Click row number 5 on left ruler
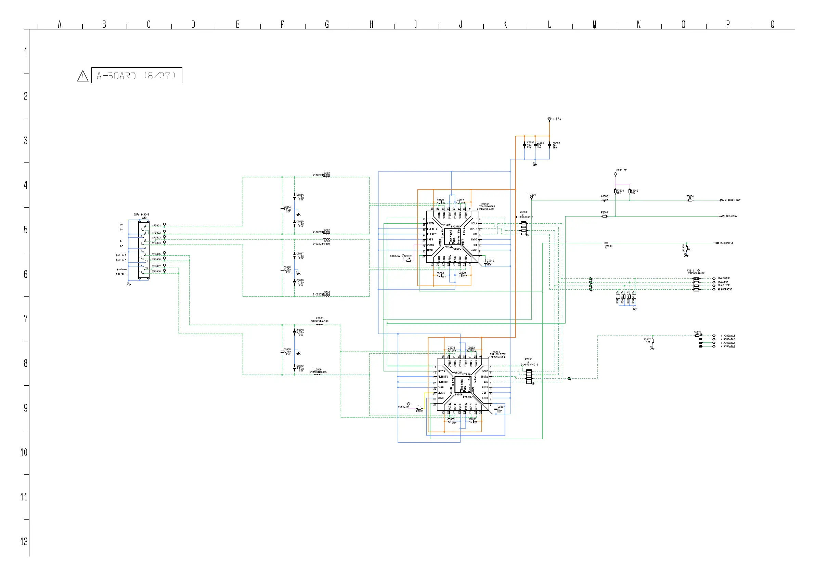Screen dimensions: 815x576 [26, 230]
